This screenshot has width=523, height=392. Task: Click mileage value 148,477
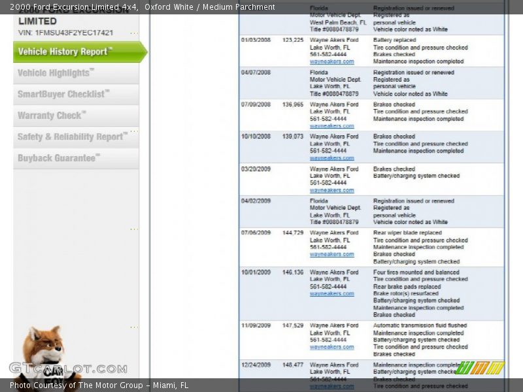pos(293,365)
